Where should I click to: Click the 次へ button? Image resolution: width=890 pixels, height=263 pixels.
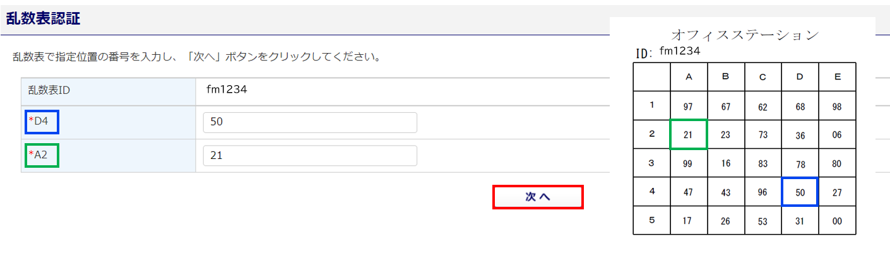tap(537, 197)
